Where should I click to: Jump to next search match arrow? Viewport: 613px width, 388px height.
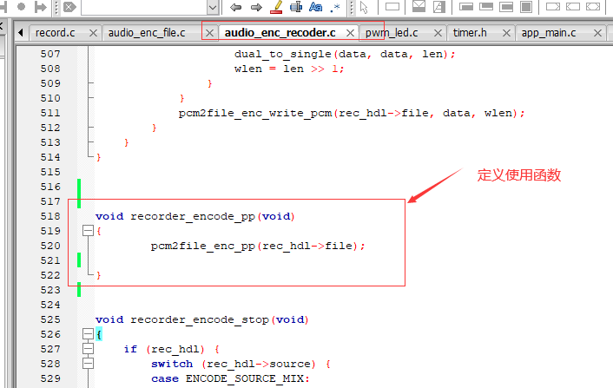(256, 7)
